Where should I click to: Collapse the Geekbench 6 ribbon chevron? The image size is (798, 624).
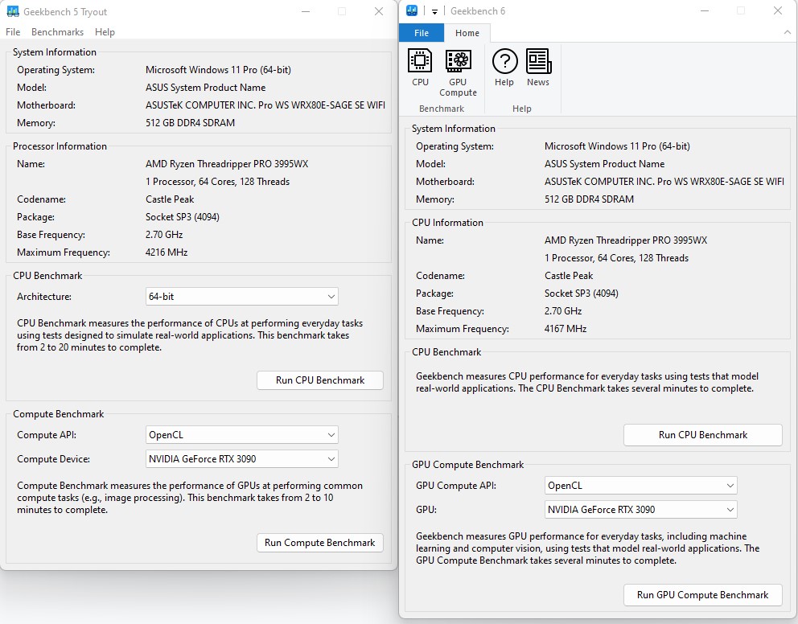tap(788, 33)
